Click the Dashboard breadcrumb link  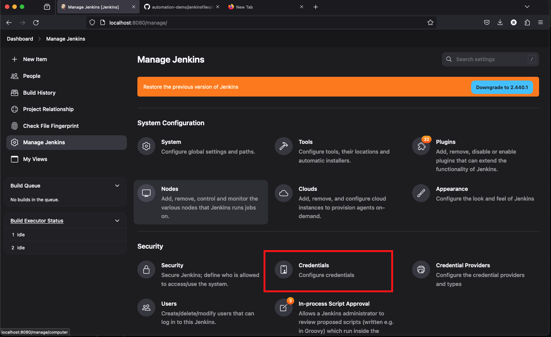pos(20,39)
